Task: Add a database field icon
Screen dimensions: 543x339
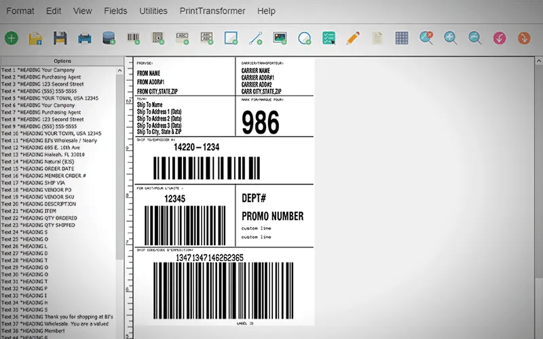Action: click(x=109, y=38)
